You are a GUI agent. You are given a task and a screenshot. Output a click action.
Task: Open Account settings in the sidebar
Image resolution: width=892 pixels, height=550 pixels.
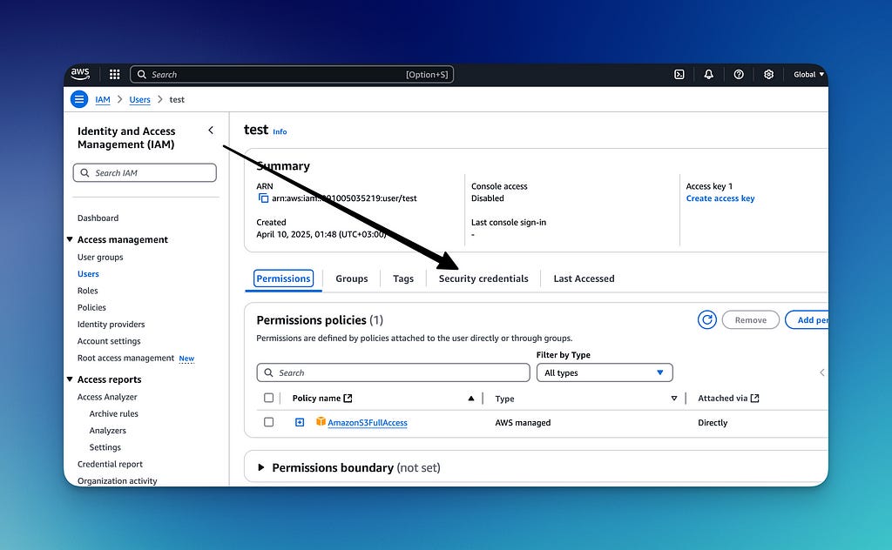point(109,341)
